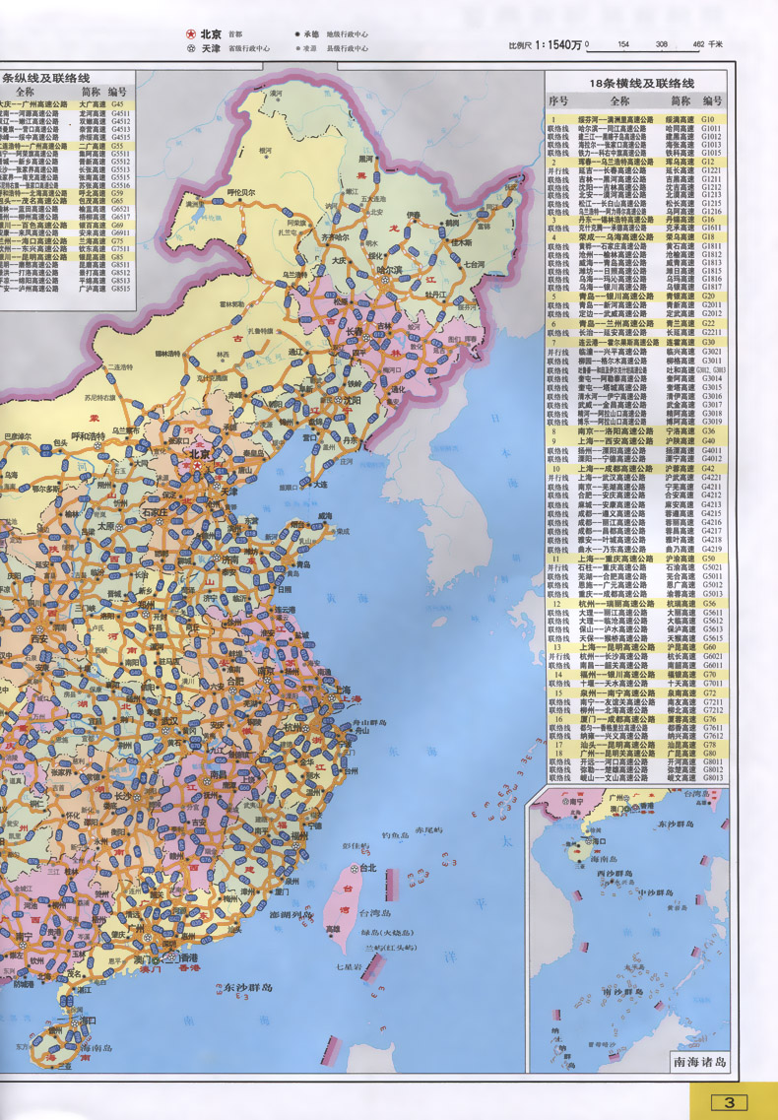This screenshot has width=778, height=1120.
Task: Click the row 福州—银川高速公路
Action: [x=637, y=675]
